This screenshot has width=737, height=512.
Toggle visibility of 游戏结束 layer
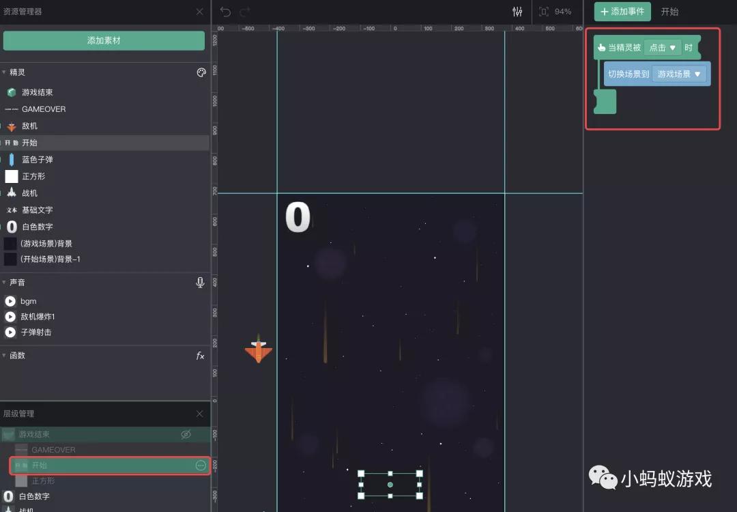pos(186,434)
